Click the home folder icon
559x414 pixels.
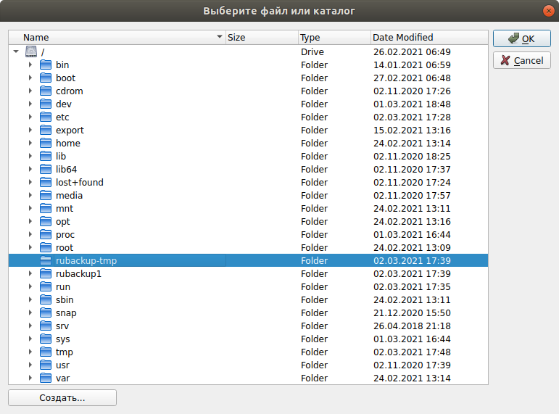tap(46, 144)
